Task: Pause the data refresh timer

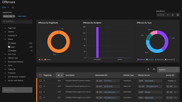Action: (168, 15)
